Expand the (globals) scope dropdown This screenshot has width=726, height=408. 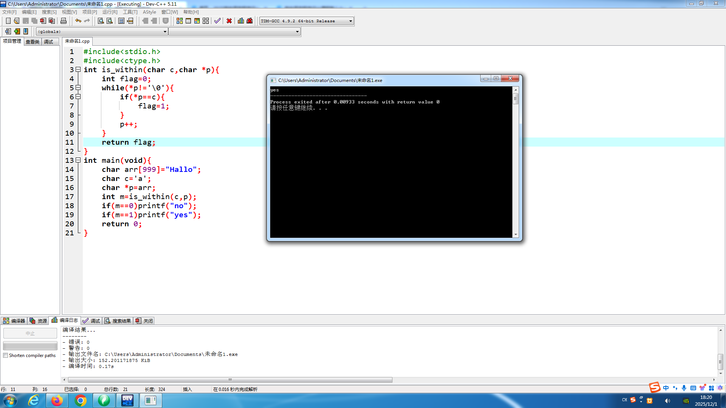[x=165, y=32]
